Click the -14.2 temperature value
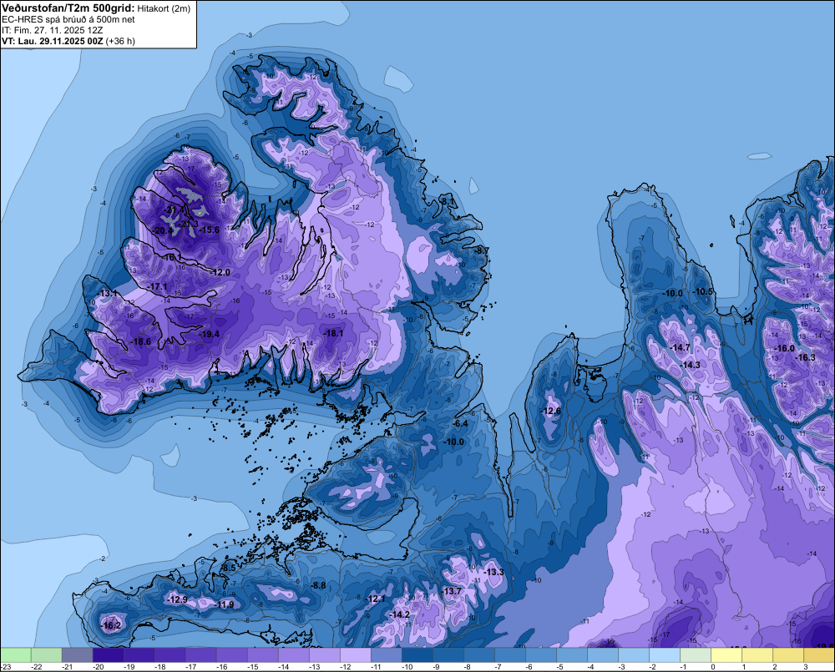Screen dimensions: 835x672 pyautogui.click(x=401, y=614)
